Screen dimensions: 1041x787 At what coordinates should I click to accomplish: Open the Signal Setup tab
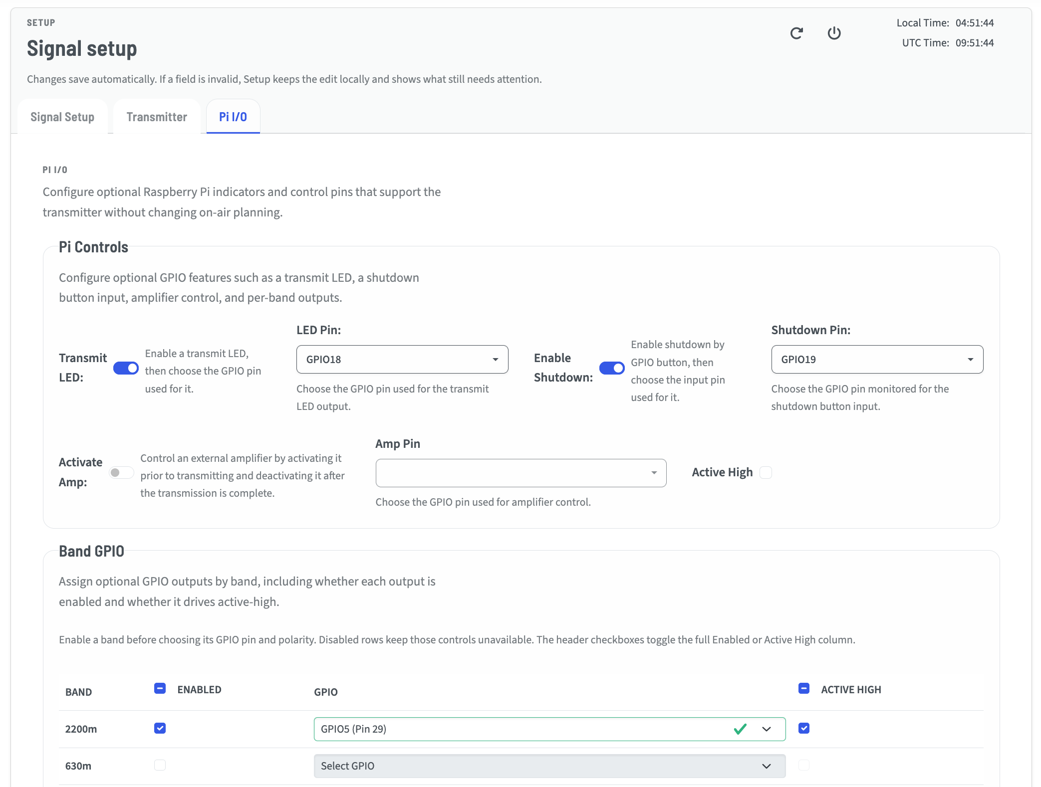(x=62, y=117)
